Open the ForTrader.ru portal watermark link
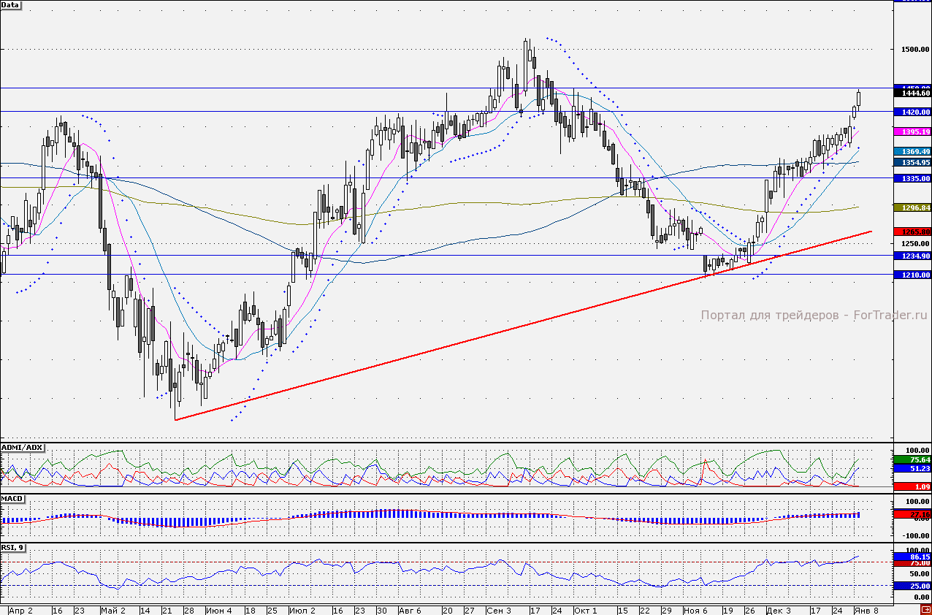 pyautogui.click(x=814, y=316)
